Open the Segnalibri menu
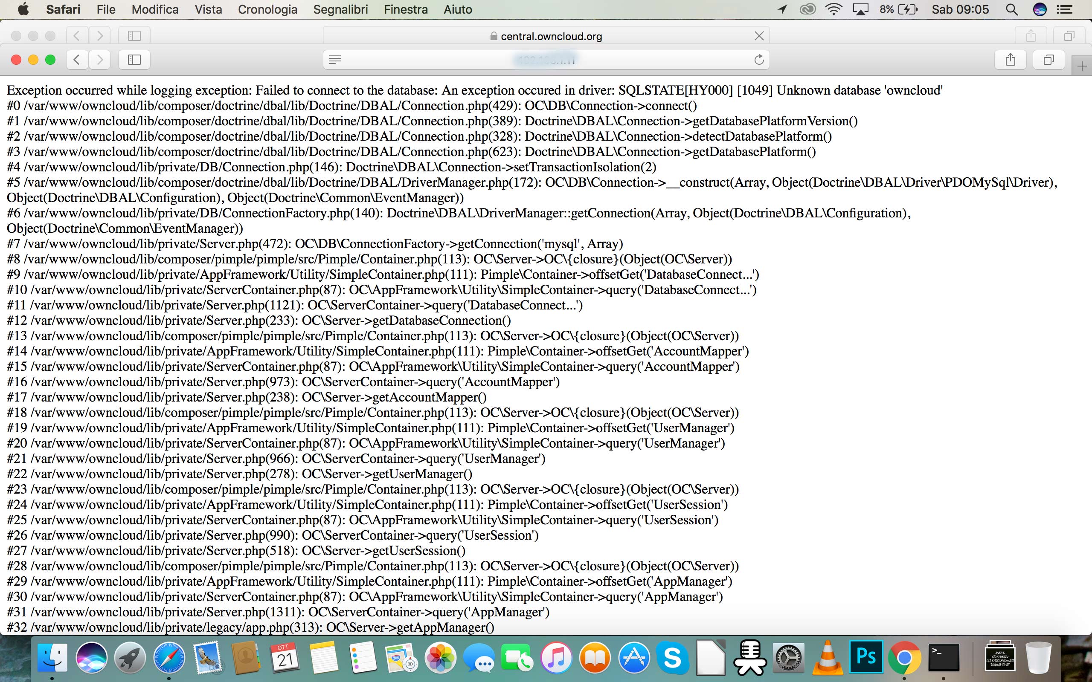 (341, 9)
